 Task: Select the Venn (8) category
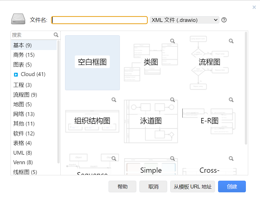(x=34, y=162)
